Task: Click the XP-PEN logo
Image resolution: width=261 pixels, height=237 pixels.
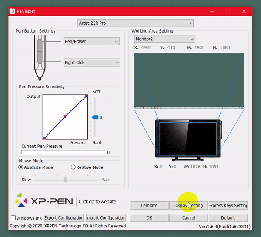Action: pyautogui.click(x=44, y=200)
